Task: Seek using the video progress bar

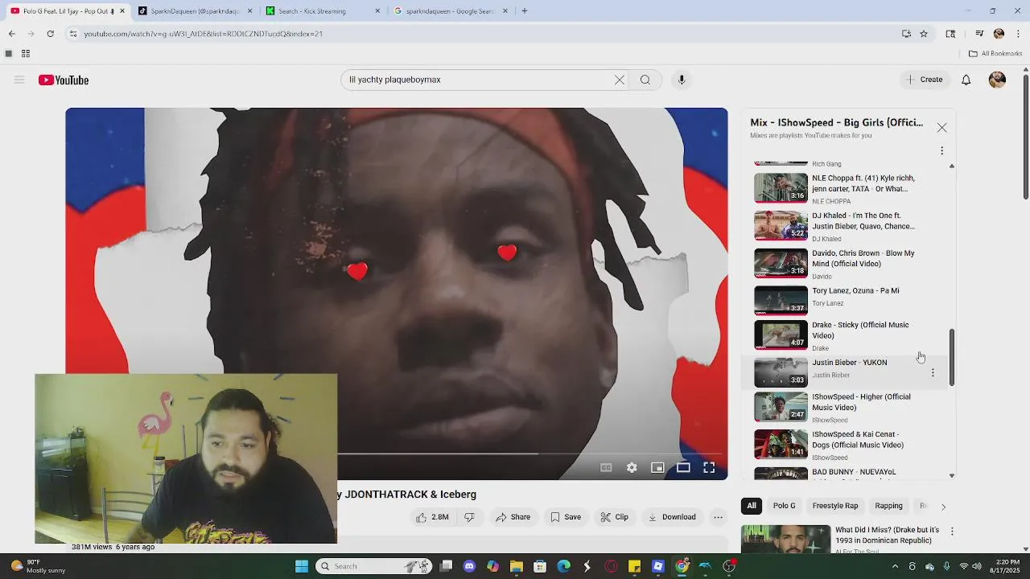Action: pos(531,454)
